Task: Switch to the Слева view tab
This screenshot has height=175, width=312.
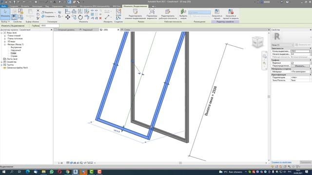Action: [x=127, y=30]
